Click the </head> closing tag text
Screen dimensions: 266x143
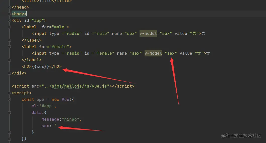click(20, 7)
